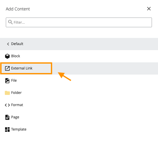Viewport: 158px width, 142px height.
Task: Click the Template layout icon
Action: point(7,129)
